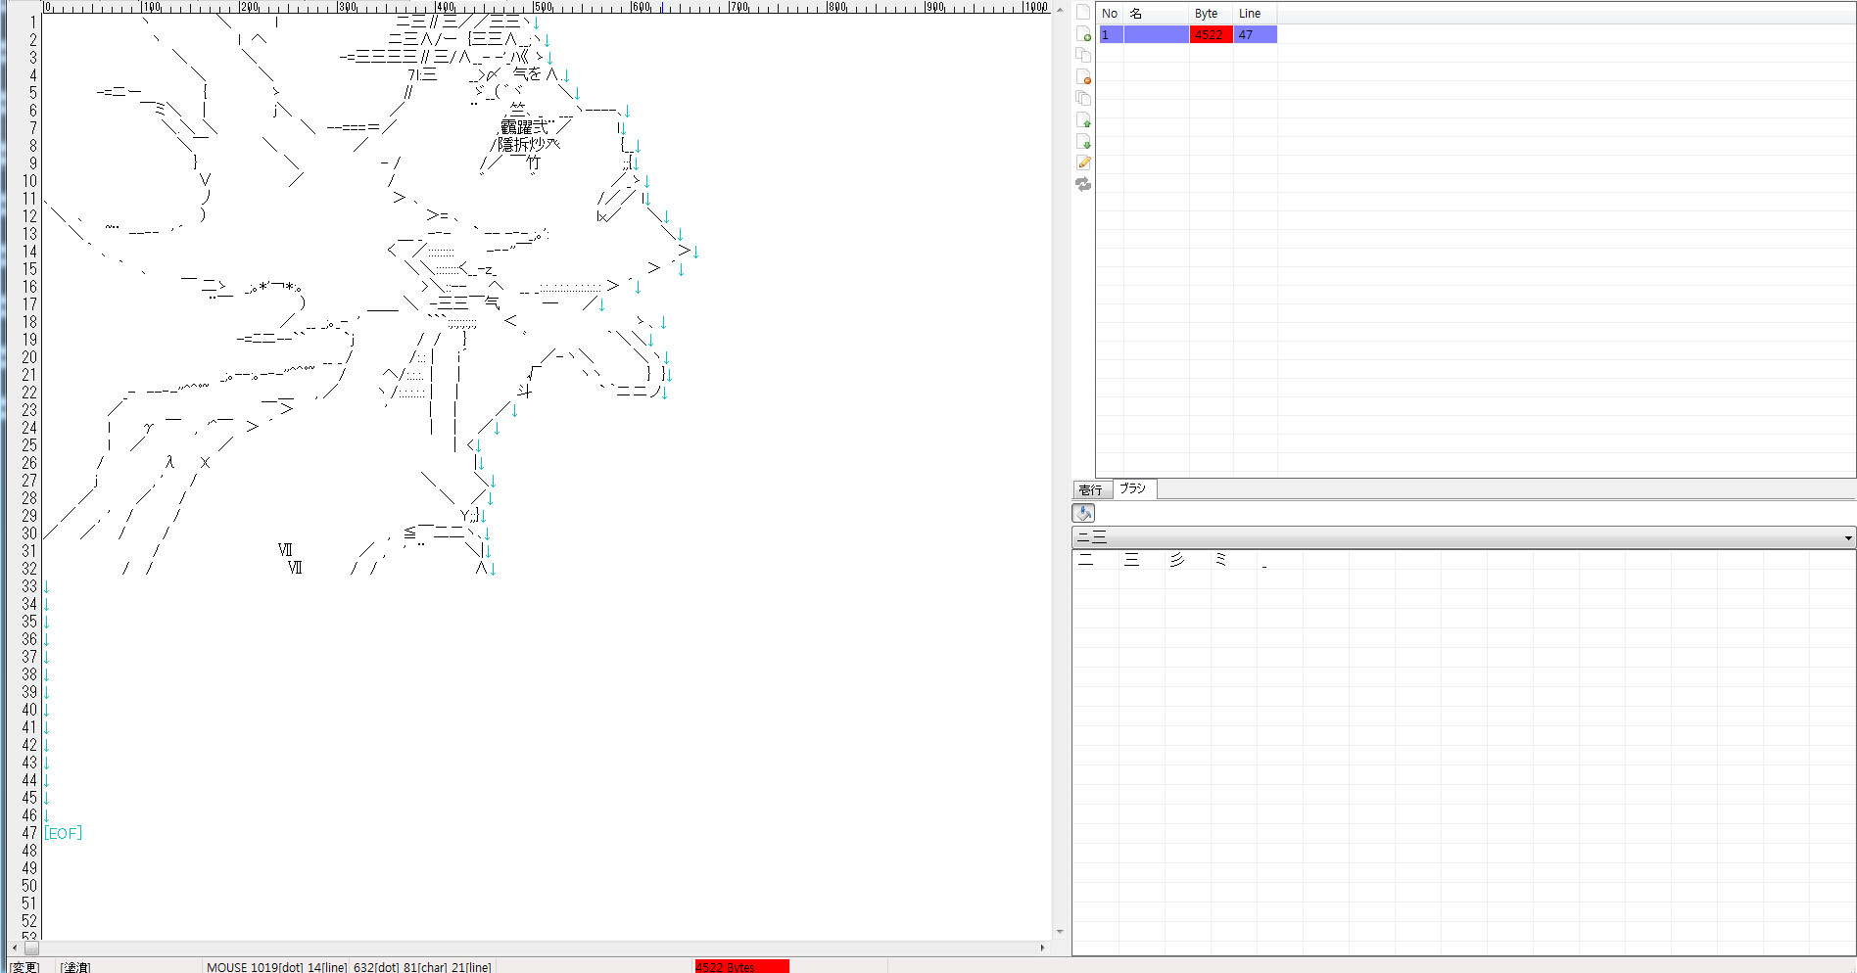Click the gray refresh arrows icon
The height and width of the screenshot is (973, 1857).
pos(1083,184)
